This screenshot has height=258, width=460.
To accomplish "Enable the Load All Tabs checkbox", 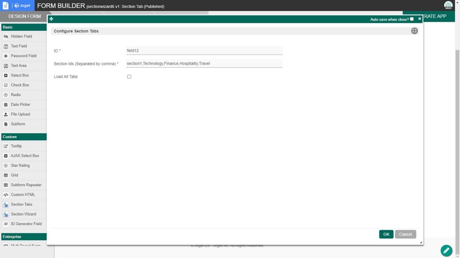I will point(129,77).
